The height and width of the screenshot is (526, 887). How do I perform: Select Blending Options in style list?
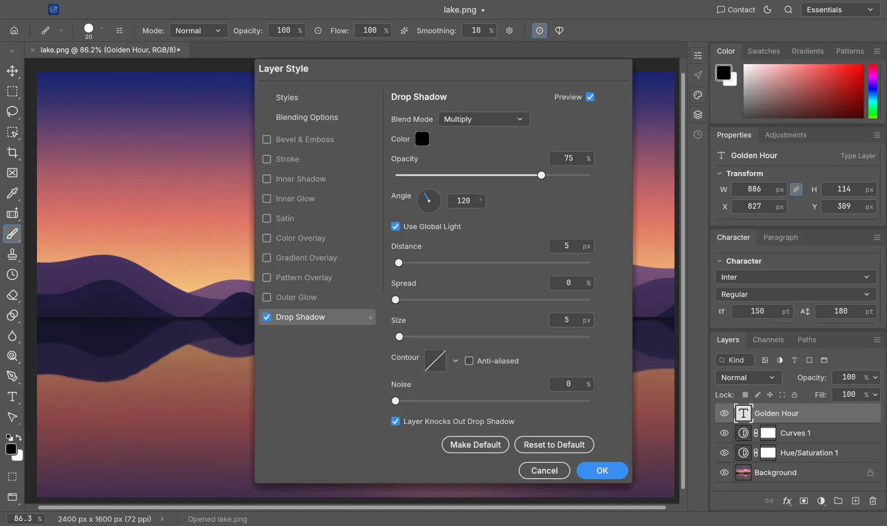pyautogui.click(x=307, y=117)
